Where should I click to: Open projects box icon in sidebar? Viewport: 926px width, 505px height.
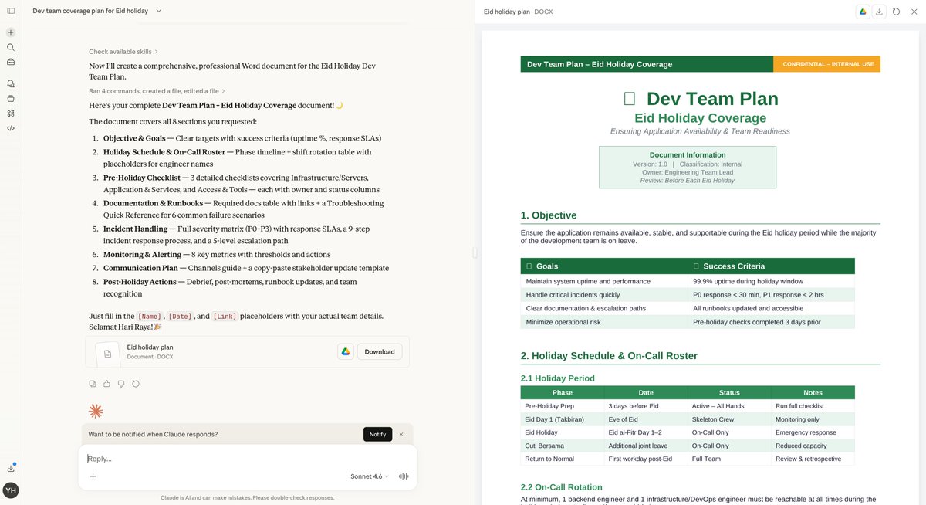click(11, 98)
